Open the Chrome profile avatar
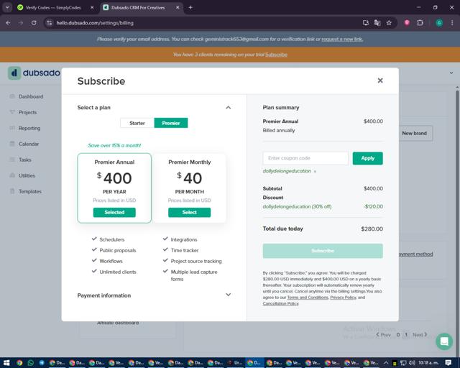Image resolution: width=460 pixels, height=368 pixels. (439, 23)
